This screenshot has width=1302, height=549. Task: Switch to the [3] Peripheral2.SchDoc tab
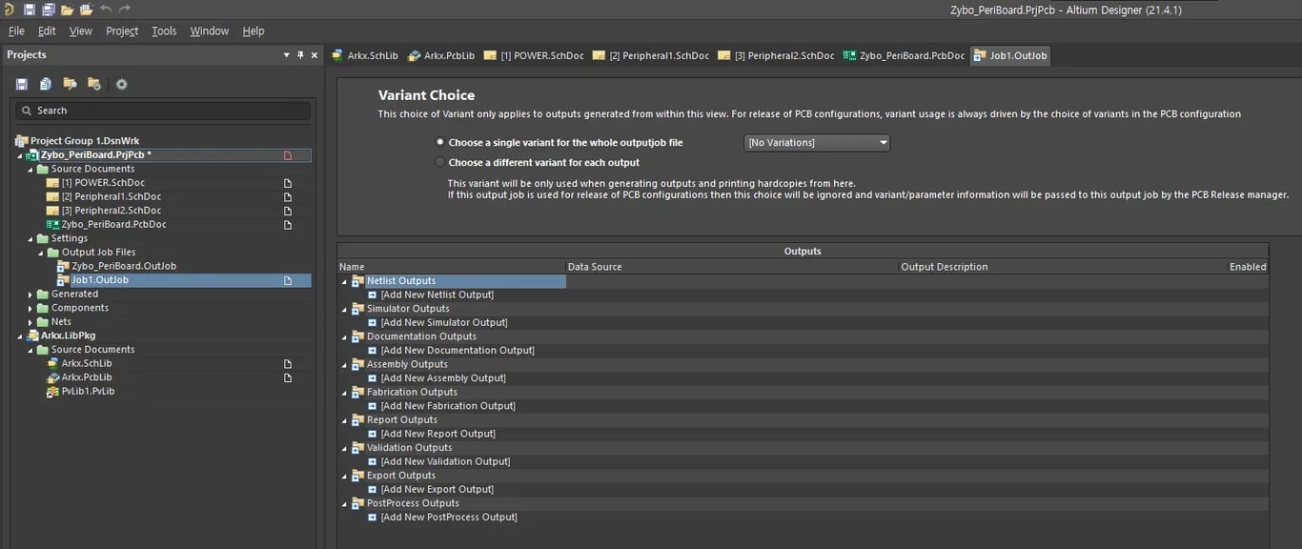coord(777,55)
